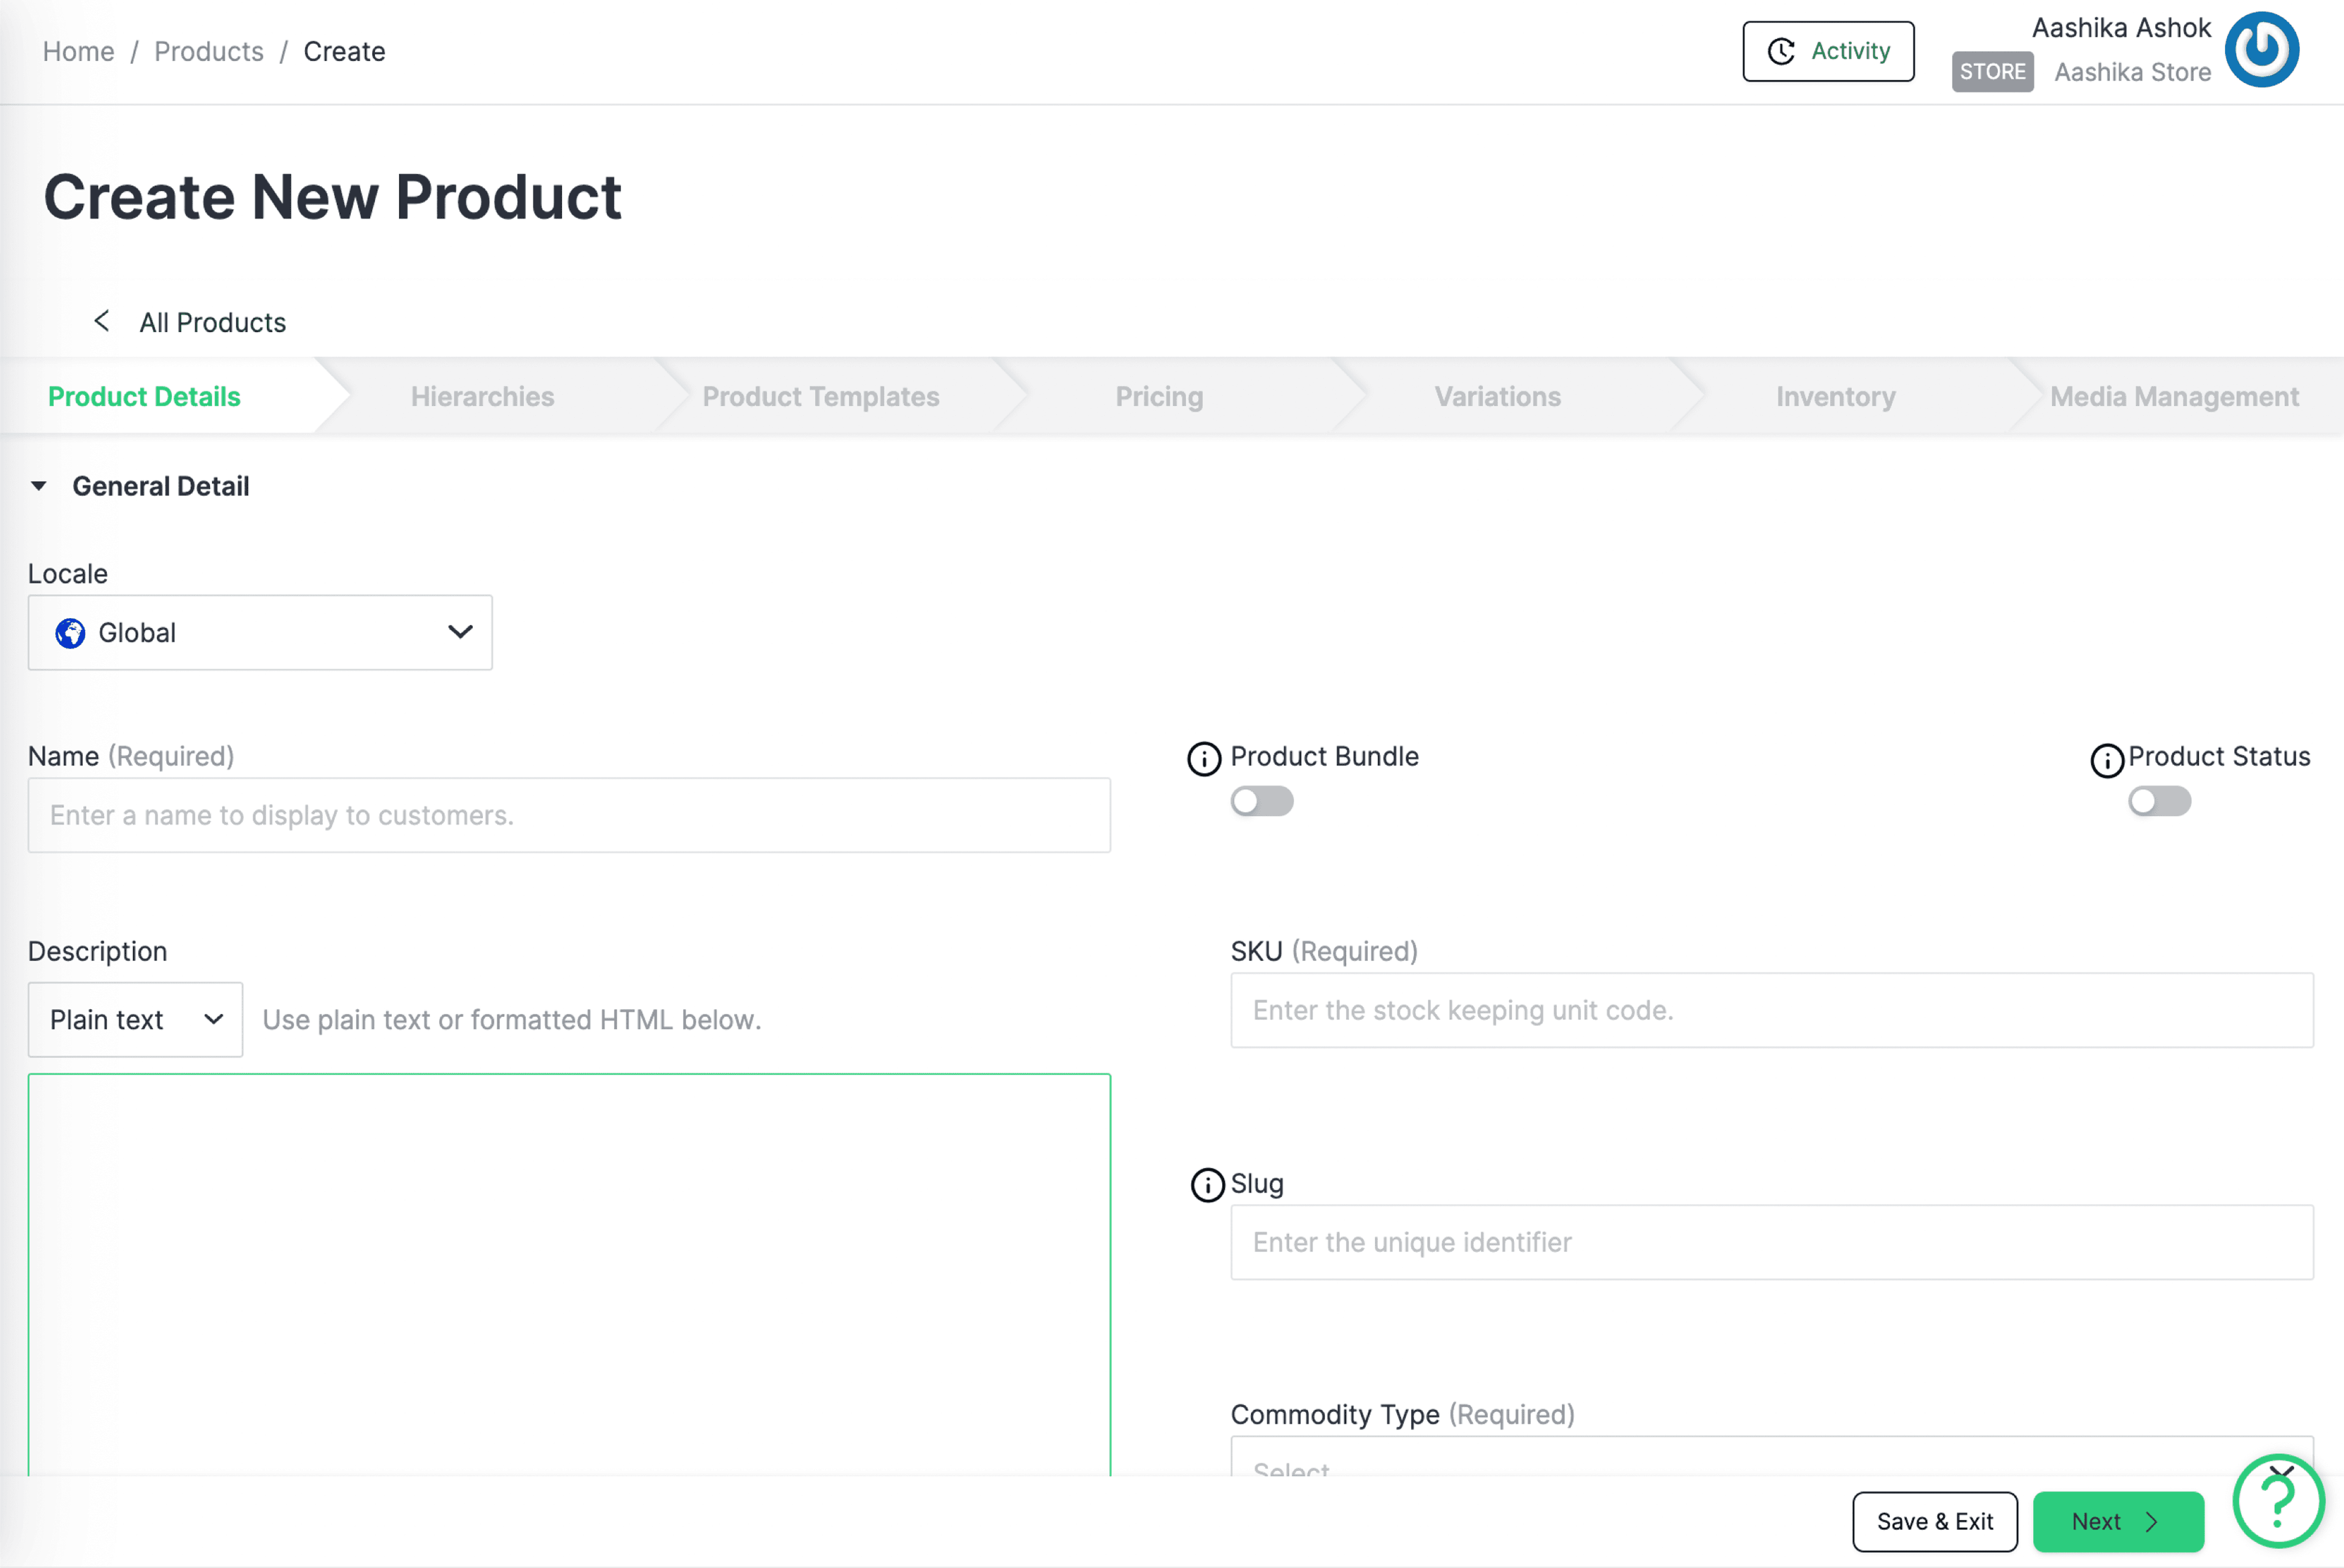Click the STORE badge near Aashika Store

[x=1992, y=72]
